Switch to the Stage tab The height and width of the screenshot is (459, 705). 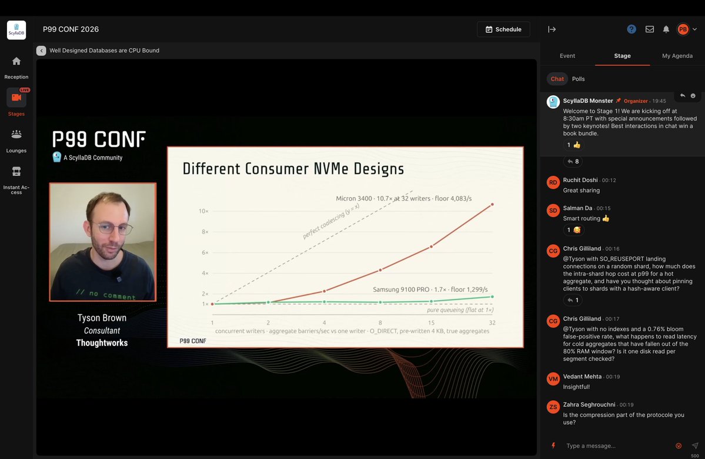(x=622, y=56)
